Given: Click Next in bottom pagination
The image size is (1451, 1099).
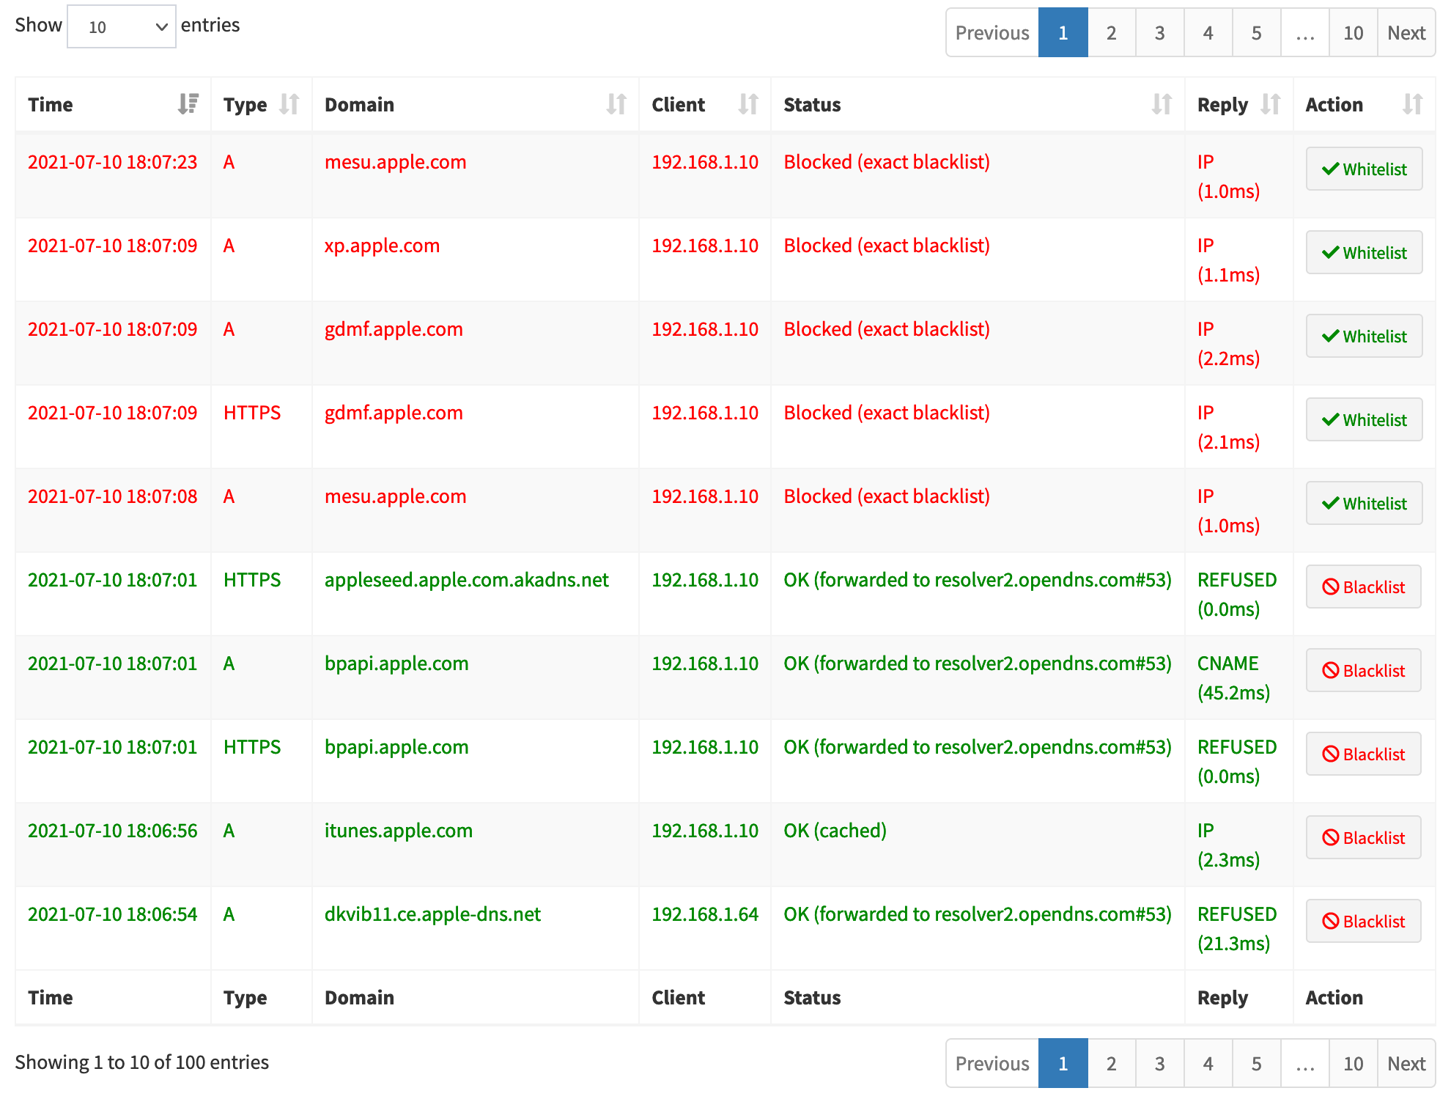Looking at the screenshot, I should 1406,1063.
